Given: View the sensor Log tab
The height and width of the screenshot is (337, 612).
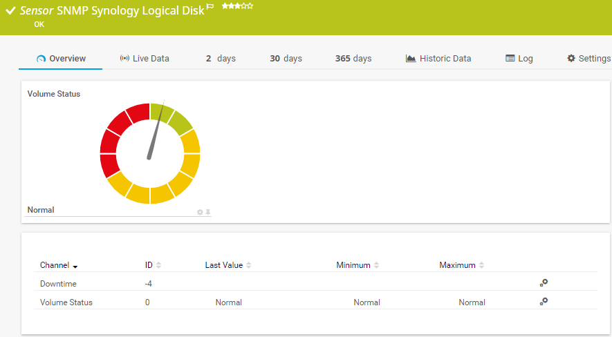Looking at the screenshot, I should coord(519,59).
